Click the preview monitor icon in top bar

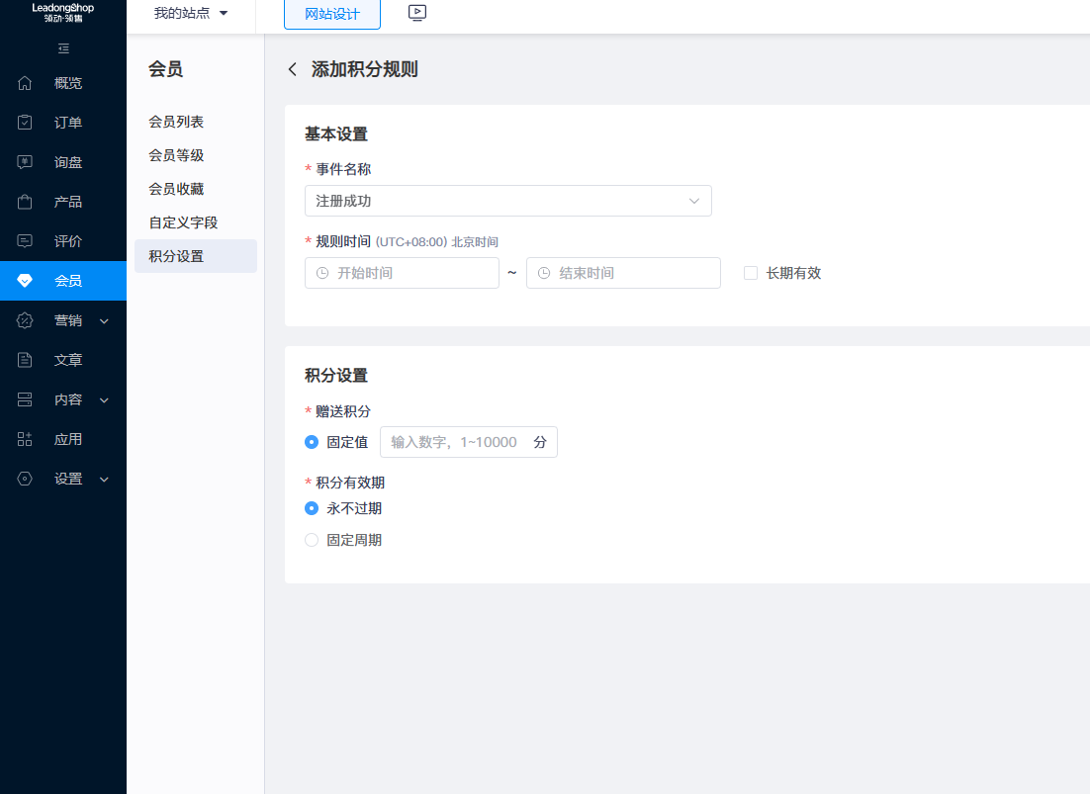tap(417, 14)
